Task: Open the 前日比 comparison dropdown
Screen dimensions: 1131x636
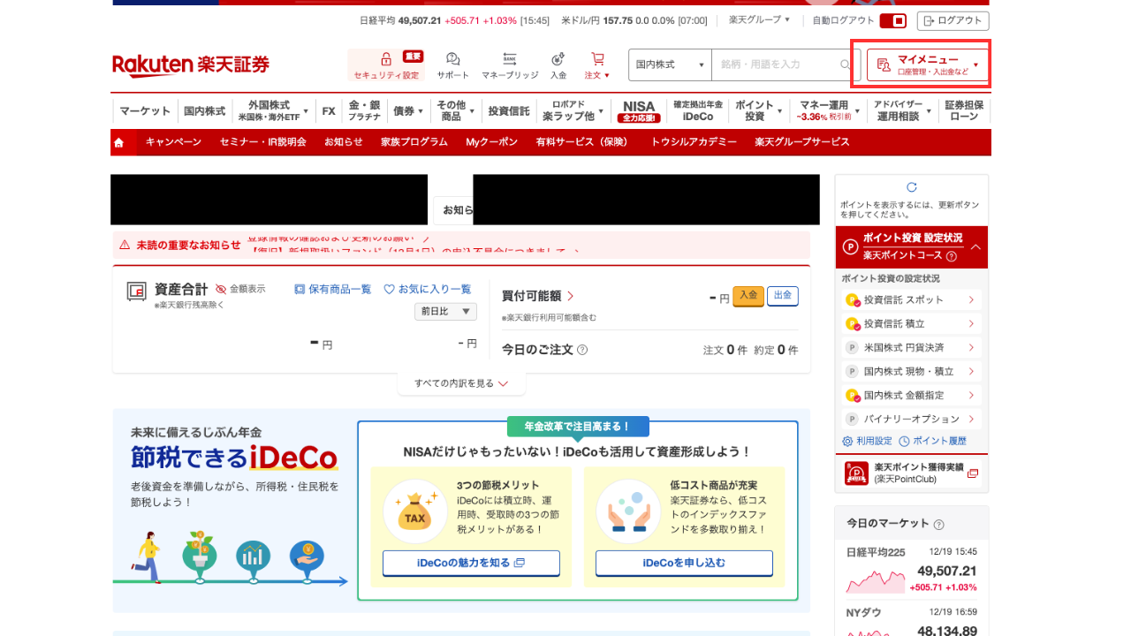Action: [x=446, y=311]
